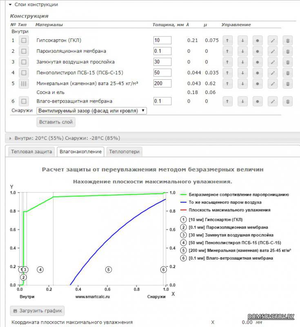Viewport: 300px width, 327px height.
Task: Open the Теплопотери tab
Action: (124, 152)
